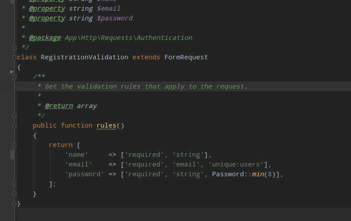Image resolution: width=351 pixels, height=221 pixels.
Task: Click the @property tag for $password
Action: click(47, 18)
